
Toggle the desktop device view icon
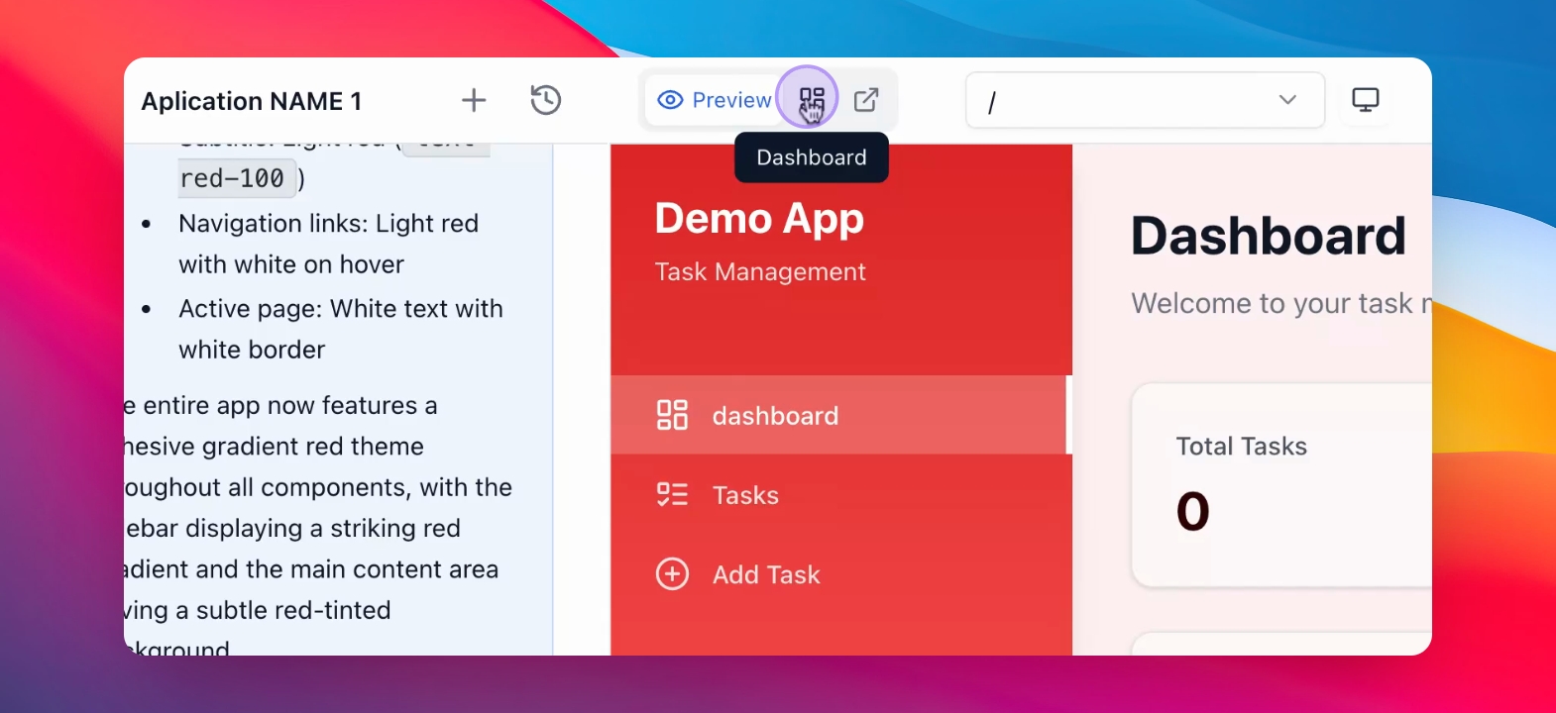click(x=1366, y=100)
